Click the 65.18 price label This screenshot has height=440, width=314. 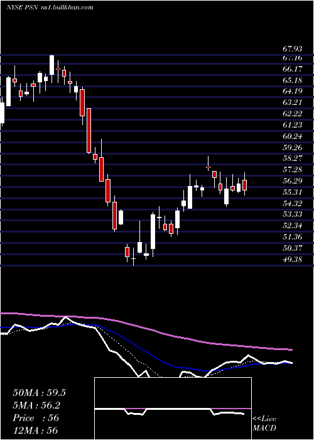click(293, 80)
